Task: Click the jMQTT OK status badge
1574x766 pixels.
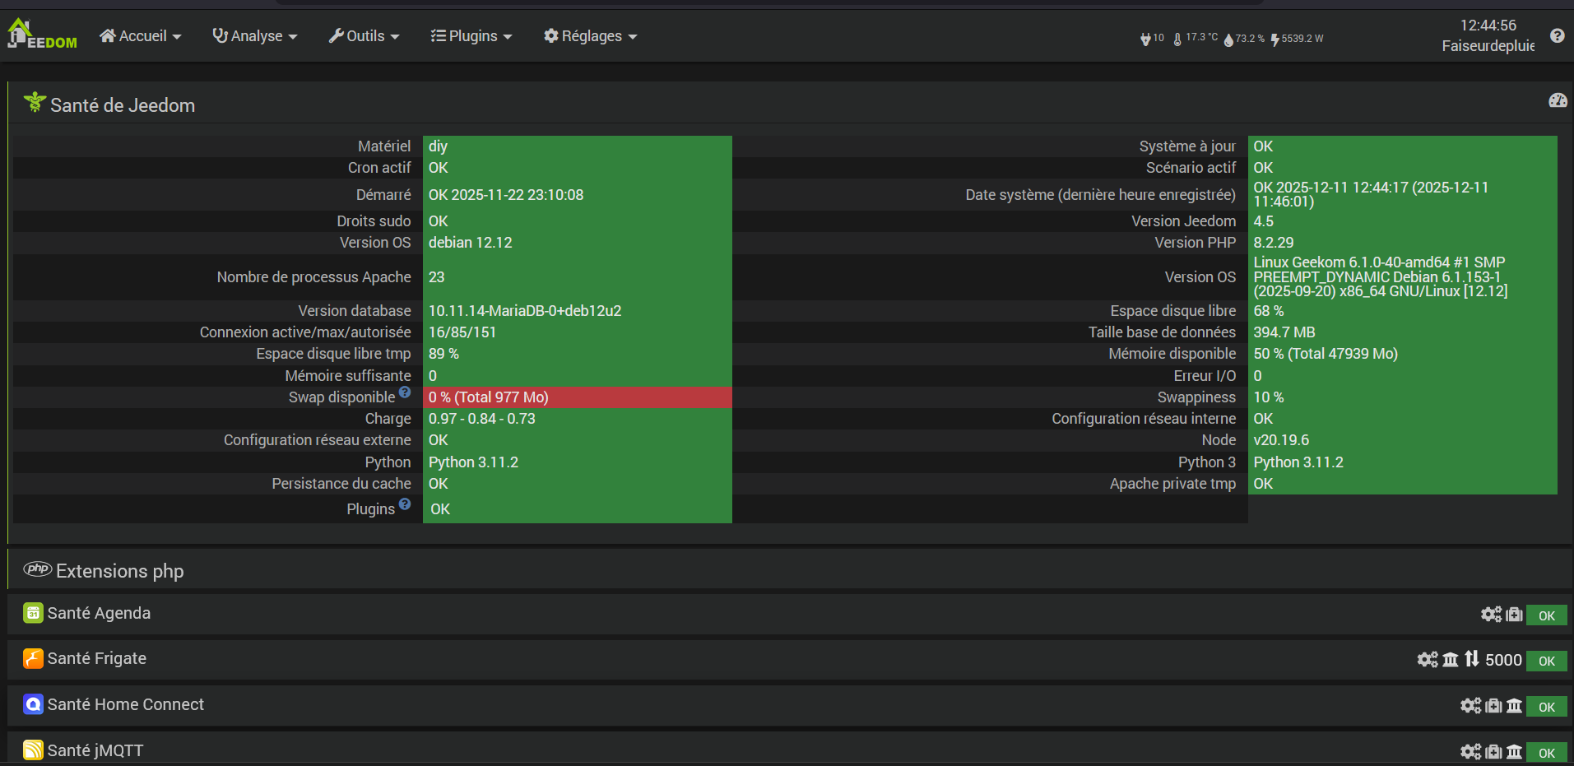Action: (1547, 753)
